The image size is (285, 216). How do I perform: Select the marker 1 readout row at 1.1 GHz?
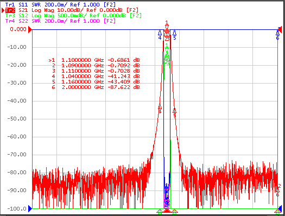point(94,60)
